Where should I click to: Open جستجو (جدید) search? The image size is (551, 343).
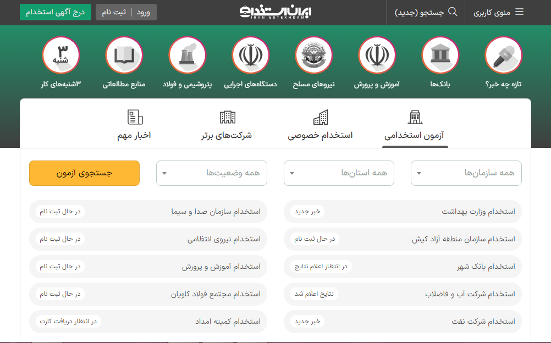[426, 12]
